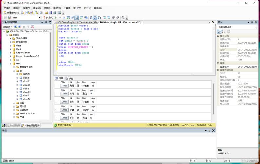Expand the dbo.SC table node
Image resolution: width=260 pixels, height=164 pixels.
pos(17,92)
